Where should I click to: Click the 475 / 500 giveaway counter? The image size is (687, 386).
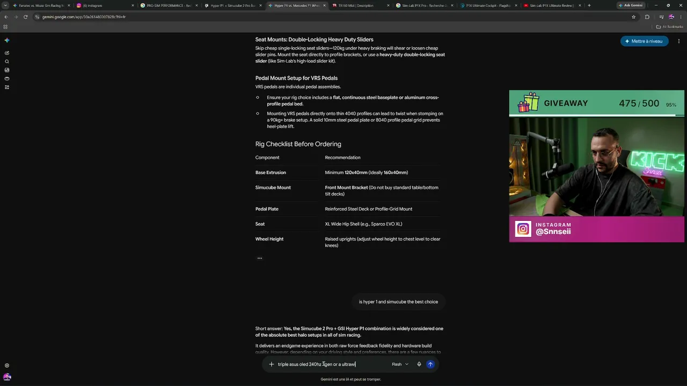(x=639, y=103)
